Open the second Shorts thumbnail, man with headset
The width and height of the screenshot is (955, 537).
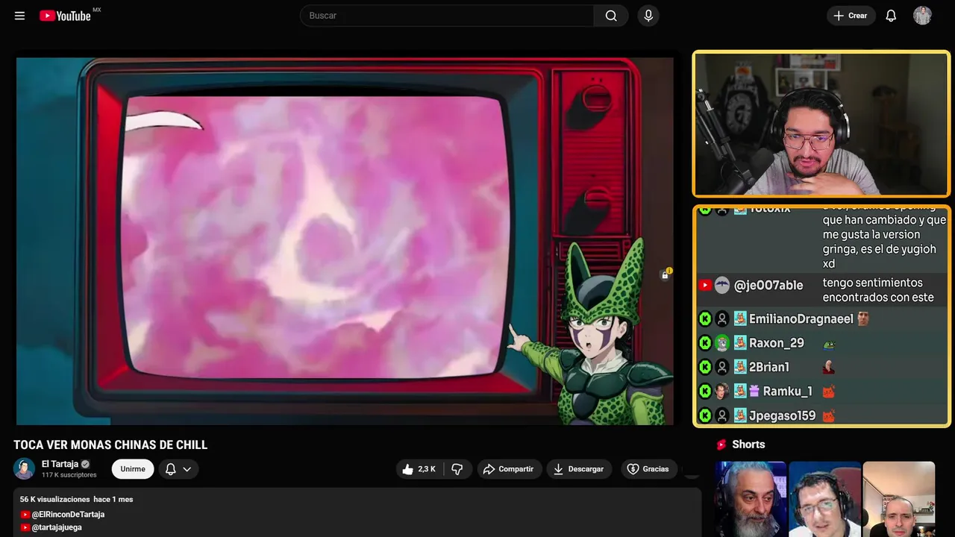824,499
